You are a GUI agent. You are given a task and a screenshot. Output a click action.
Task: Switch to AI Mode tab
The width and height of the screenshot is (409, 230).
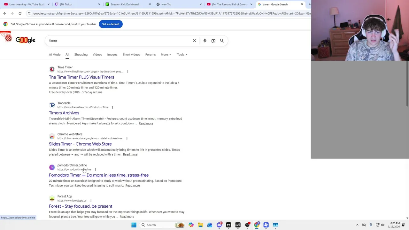[x=55, y=55]
